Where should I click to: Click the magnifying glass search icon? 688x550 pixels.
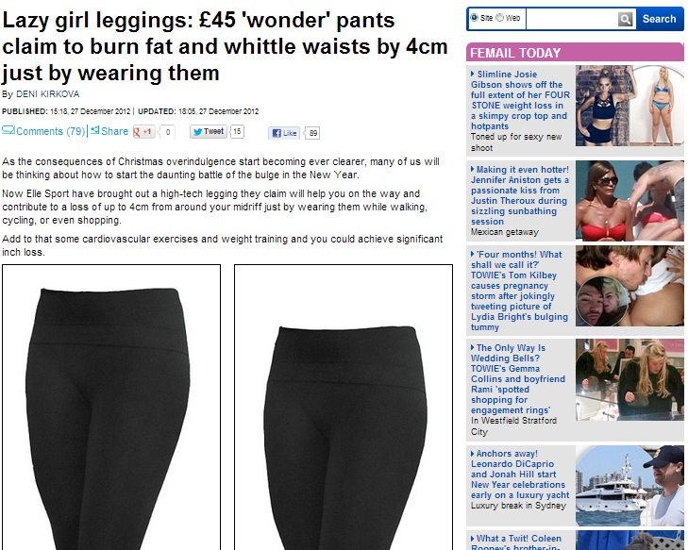coord(625,19)
